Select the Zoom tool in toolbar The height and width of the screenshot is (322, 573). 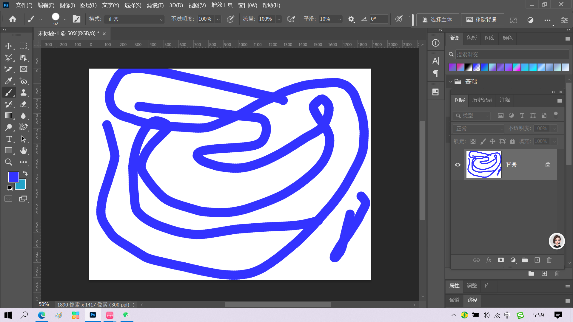tap(8, 162)
